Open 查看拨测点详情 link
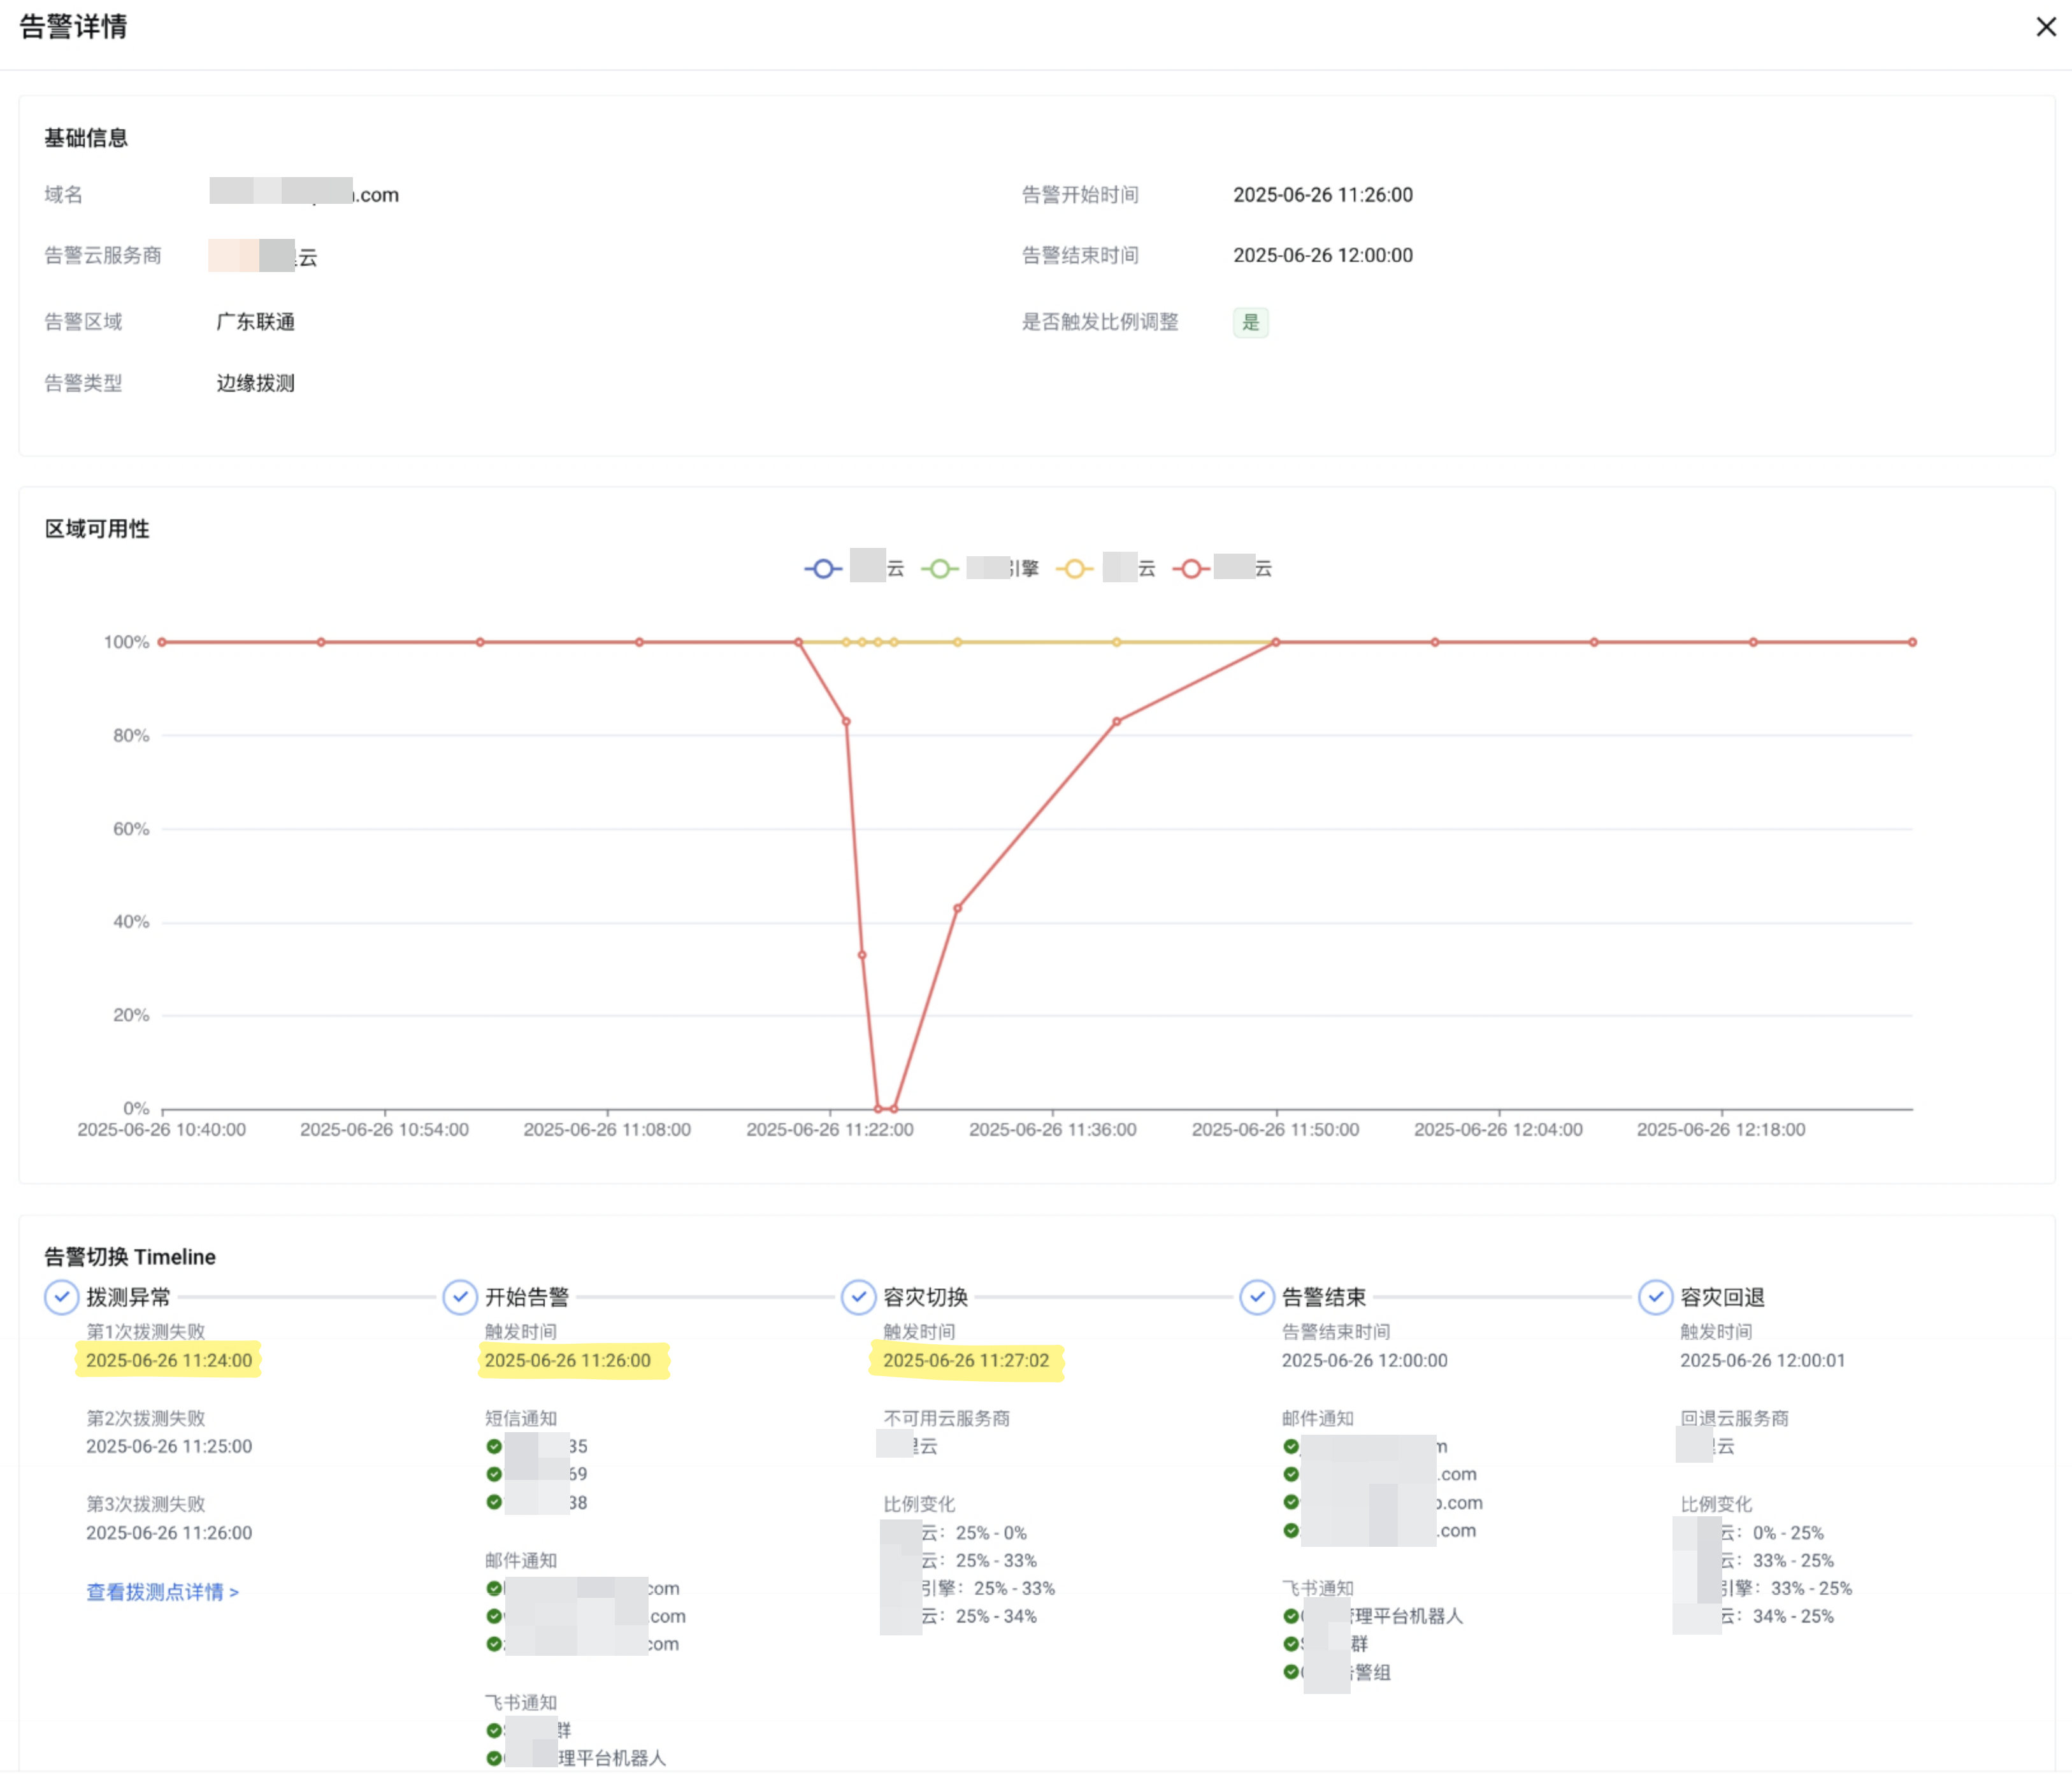This screenshot has width=2072, height=1780. point(162,1592)
